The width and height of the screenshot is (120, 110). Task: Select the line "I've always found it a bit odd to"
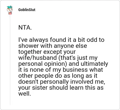coord(61,40)
